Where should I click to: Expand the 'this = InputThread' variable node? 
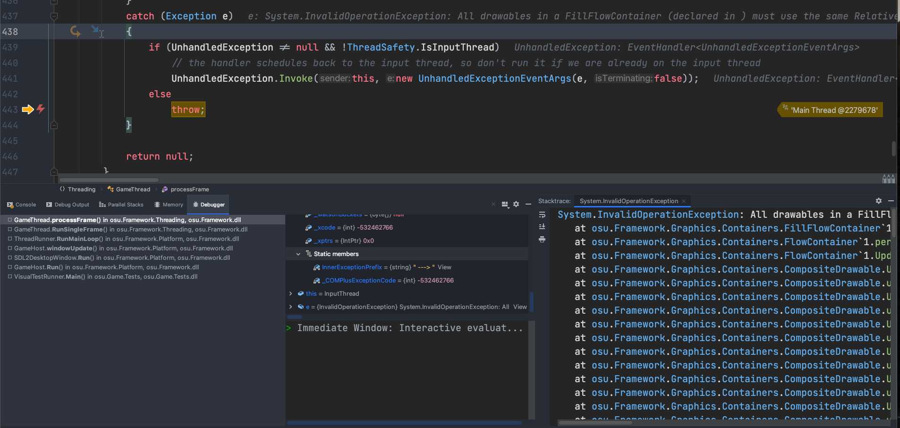[x=290, y=293]
